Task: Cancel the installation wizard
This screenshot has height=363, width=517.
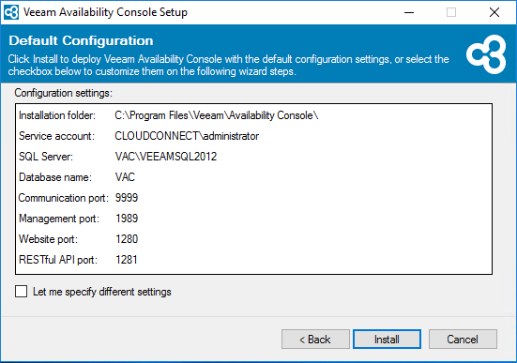Action: 463,339
